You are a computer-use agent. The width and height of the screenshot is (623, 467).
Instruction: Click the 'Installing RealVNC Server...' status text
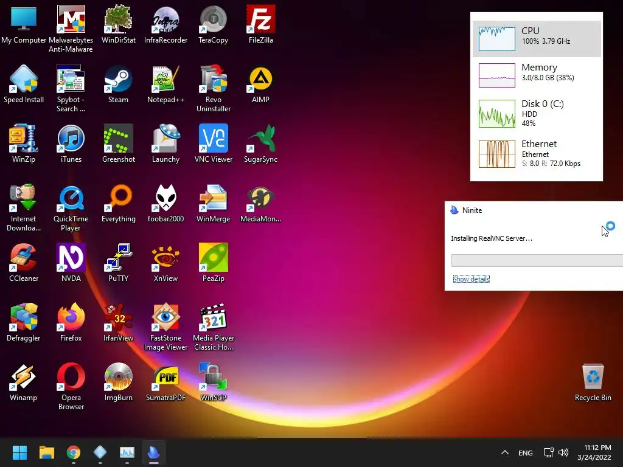click(x=492, y=238)
